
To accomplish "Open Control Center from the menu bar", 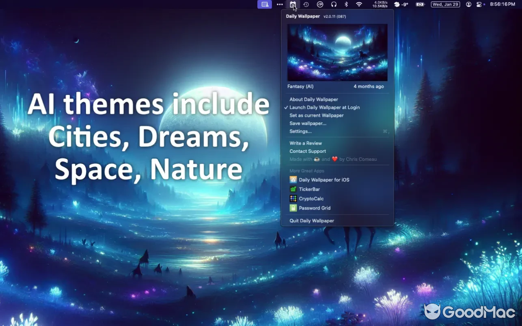I will 479,4.
